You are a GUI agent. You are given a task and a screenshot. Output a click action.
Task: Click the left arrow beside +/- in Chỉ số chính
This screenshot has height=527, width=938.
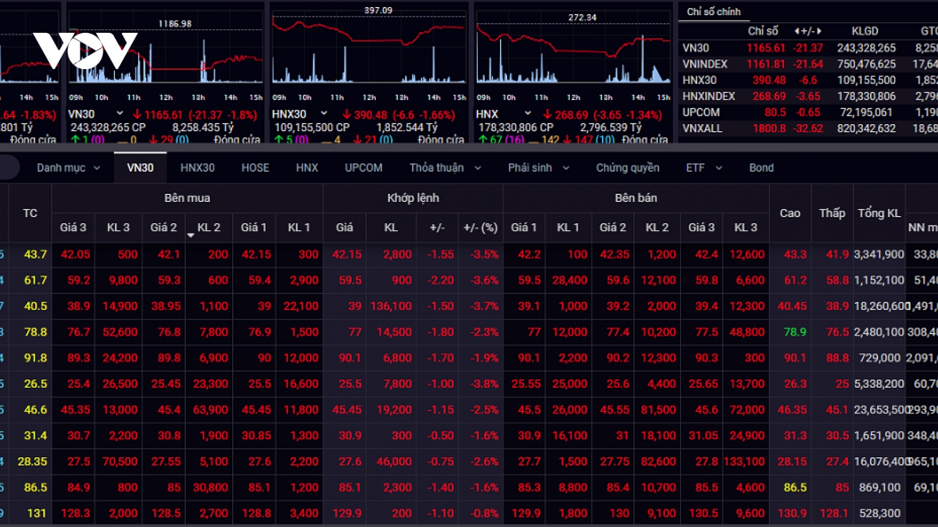797,31
